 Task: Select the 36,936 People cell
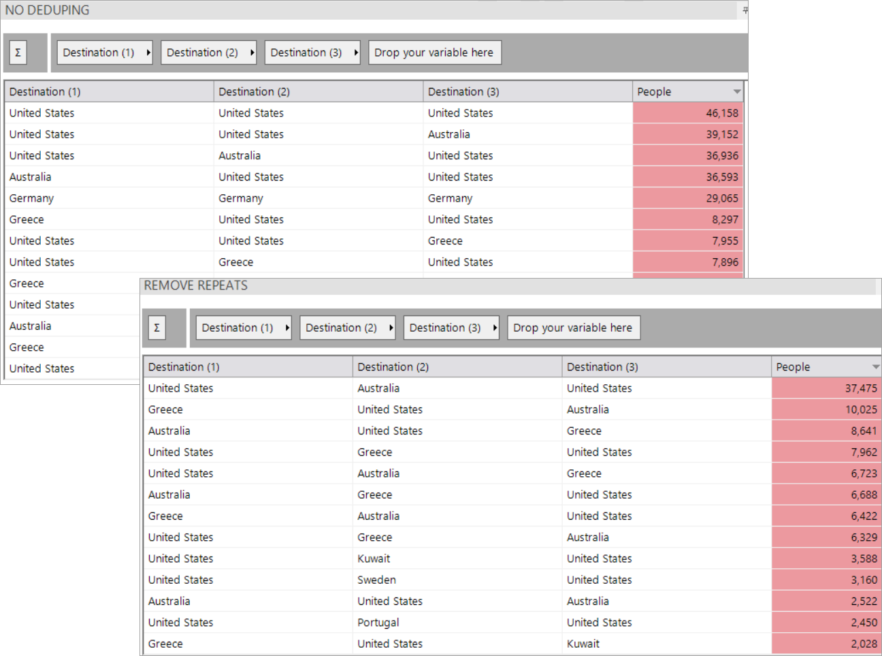(x=688, y=155)
